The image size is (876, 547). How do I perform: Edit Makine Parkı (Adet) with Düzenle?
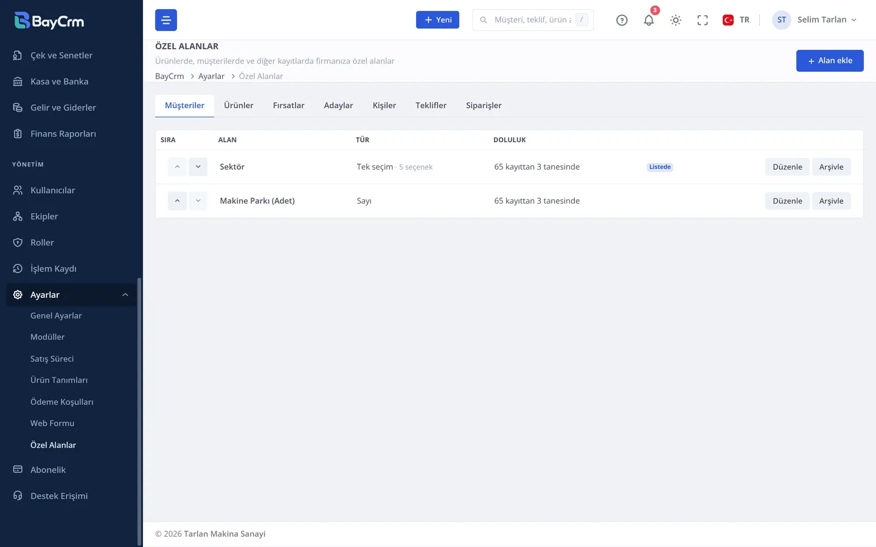pos(787,201)
